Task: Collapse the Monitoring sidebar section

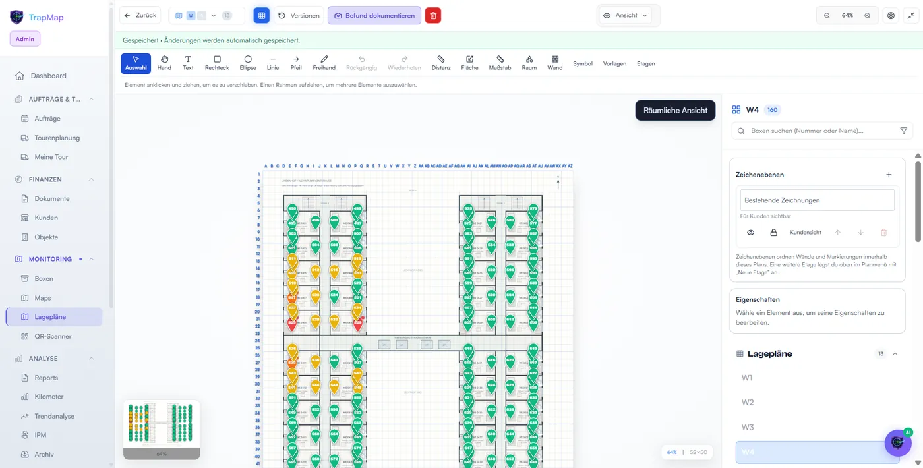Action: pos(91,259)
